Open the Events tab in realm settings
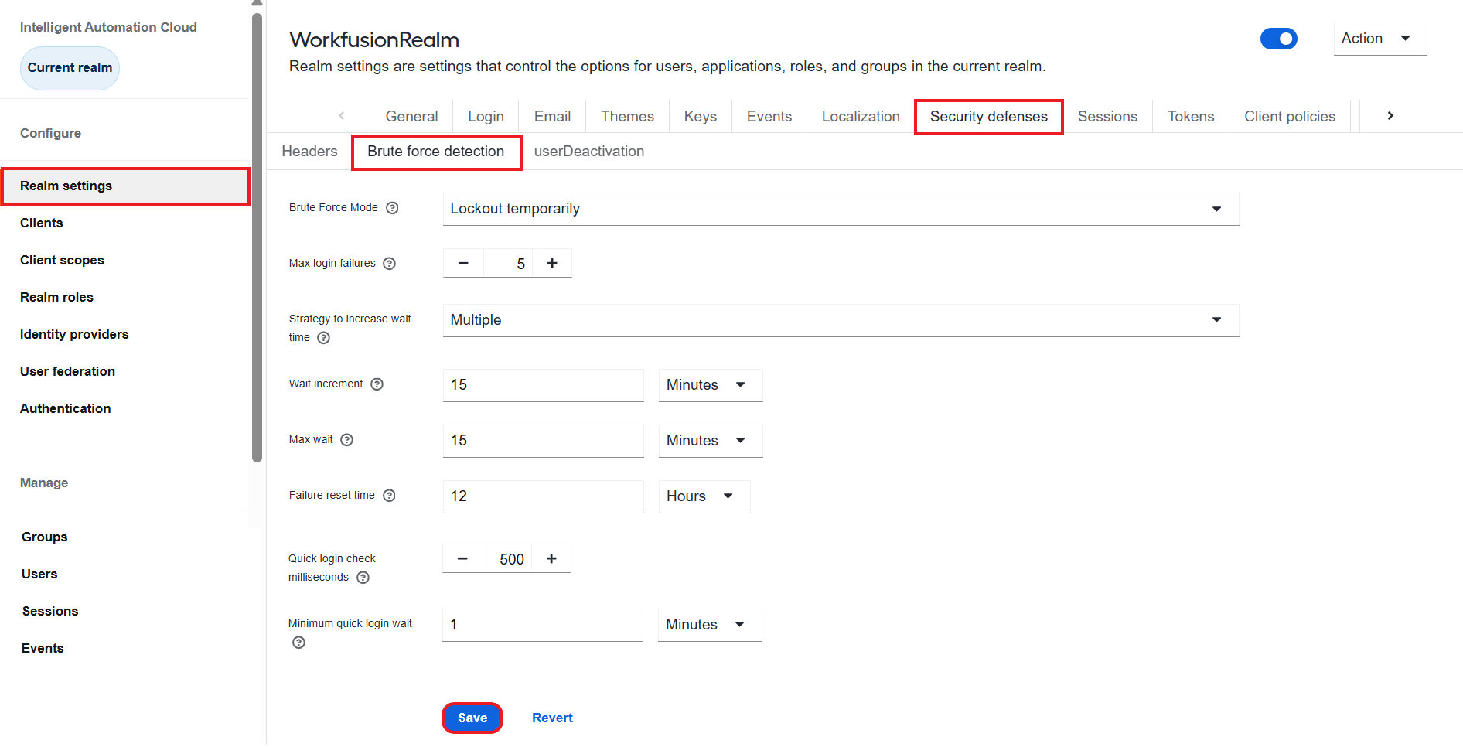Screen dimensions: 1463x747 pyautogui.click(x=769, y=116)
